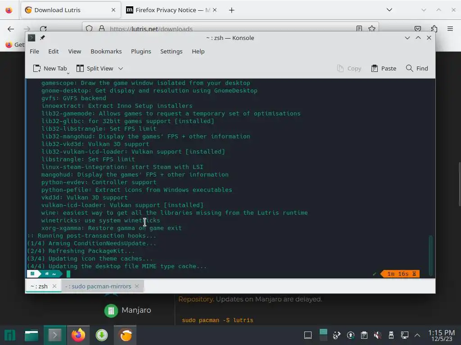Click 'sudo pacman -S lutris' command text
The width and height of the screenshot is (461, 345).
point(217,320)
